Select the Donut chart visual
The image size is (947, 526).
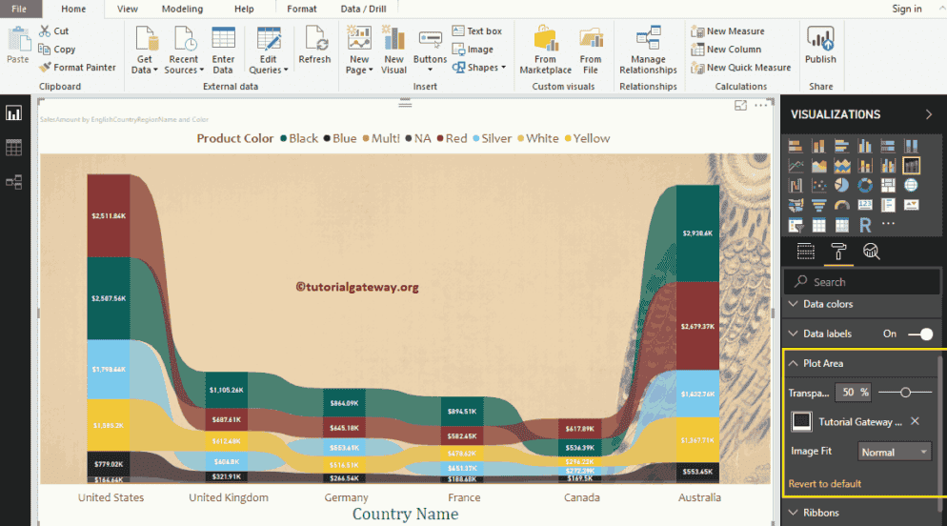[x=865, y=186]
